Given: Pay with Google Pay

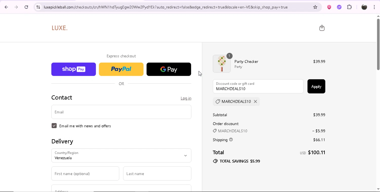Looking at the screenshot, I should pos(169,69).
